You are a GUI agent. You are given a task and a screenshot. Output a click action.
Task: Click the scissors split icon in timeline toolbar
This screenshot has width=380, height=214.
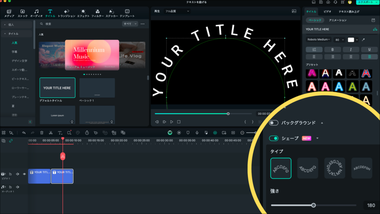51,133
